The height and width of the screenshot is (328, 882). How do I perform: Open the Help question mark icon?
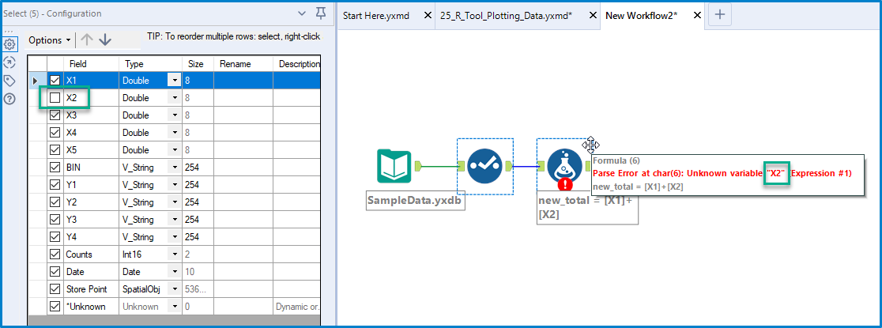(x=10, y=99)
